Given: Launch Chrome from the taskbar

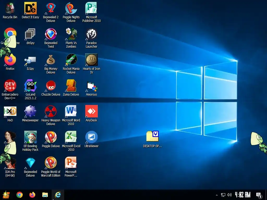Looking at the screenshot, I should tap(20, 195).
